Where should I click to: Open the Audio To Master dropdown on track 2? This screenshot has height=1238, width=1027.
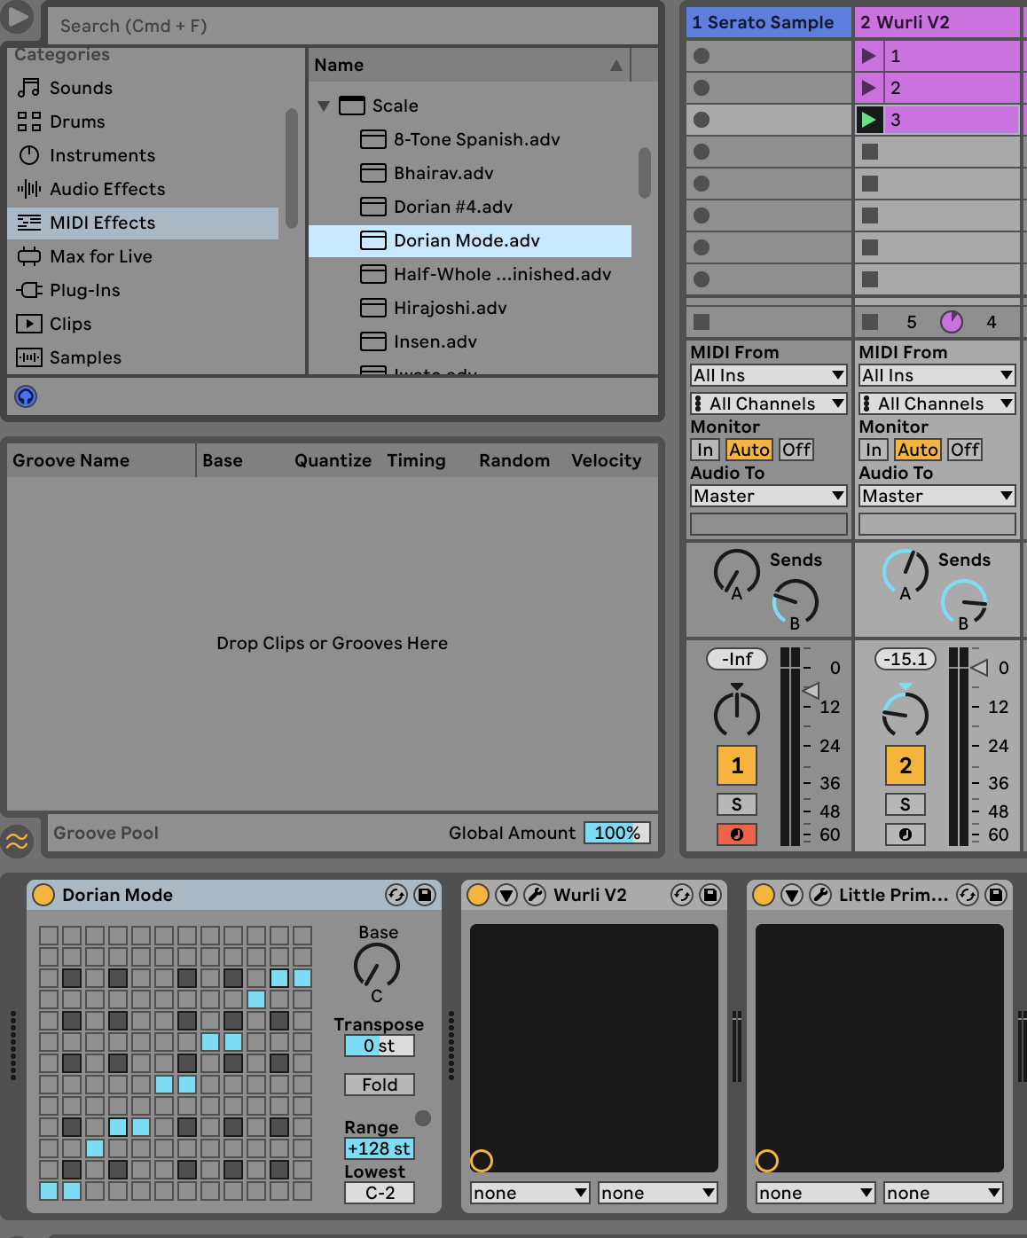point(936,496)
